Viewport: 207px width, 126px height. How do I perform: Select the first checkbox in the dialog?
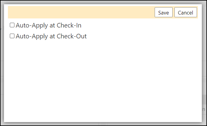pyautogui.click(x=12, y=25)
